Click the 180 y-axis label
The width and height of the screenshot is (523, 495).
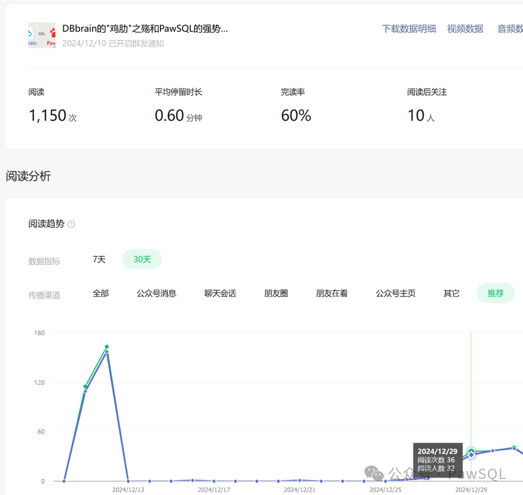[x=39, y=332]
